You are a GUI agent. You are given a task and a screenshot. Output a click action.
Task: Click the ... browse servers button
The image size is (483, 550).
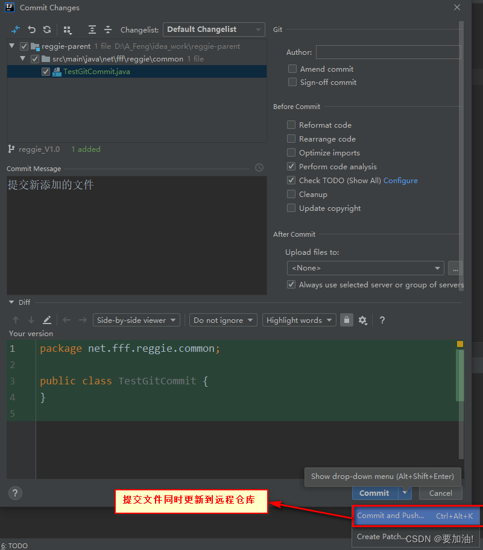[x=455, y=268]
